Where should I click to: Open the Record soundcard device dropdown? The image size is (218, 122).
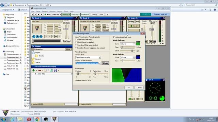pyautogui.click(x=100, y=63)
